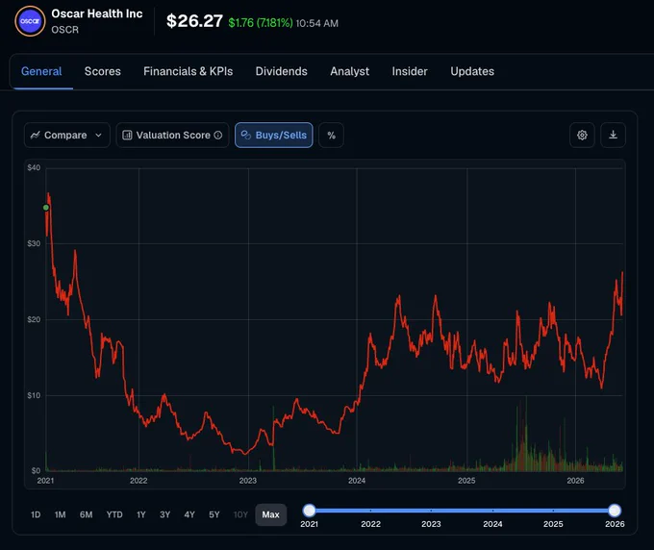Open the Insider tab

(x=410, y=71)
